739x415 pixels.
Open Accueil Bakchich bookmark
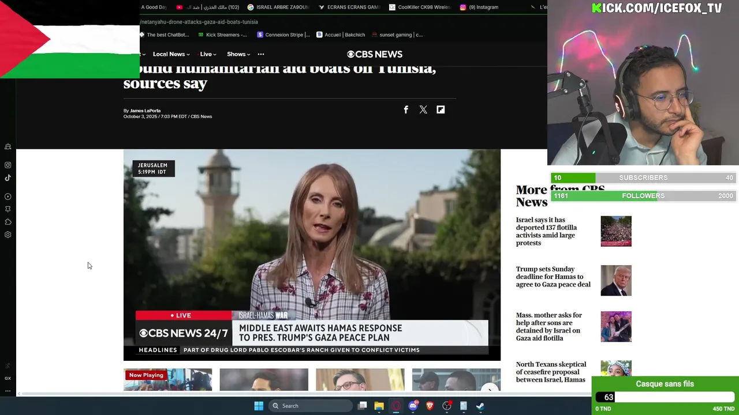point(341,35)
